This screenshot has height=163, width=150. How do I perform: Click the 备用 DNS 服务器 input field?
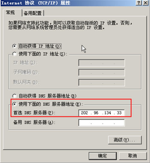click(x=101, y=123)
